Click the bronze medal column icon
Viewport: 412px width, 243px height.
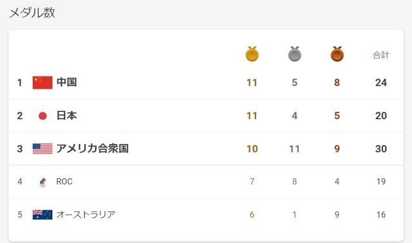tap(337, 54)
